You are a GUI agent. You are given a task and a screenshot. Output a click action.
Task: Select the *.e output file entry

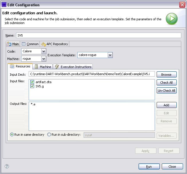tap(33, 104)
